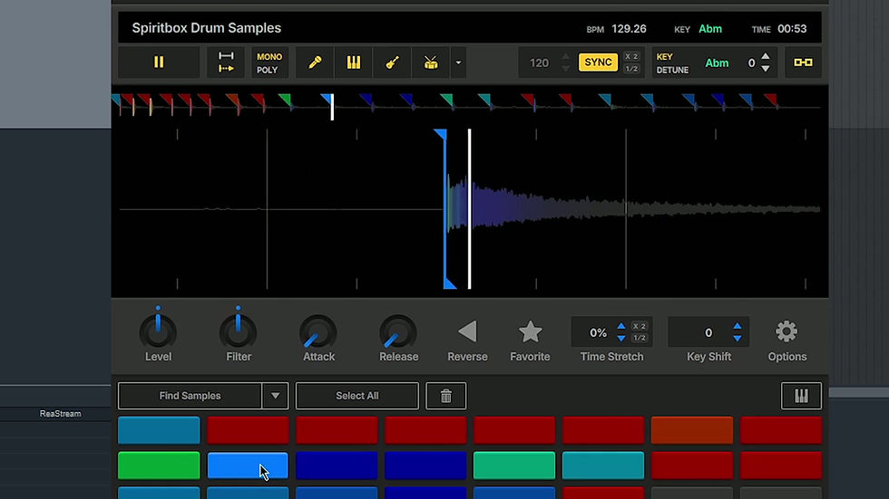
Task: Click the Abm key value in the toolbar
Action: click(x=717, y=62)
